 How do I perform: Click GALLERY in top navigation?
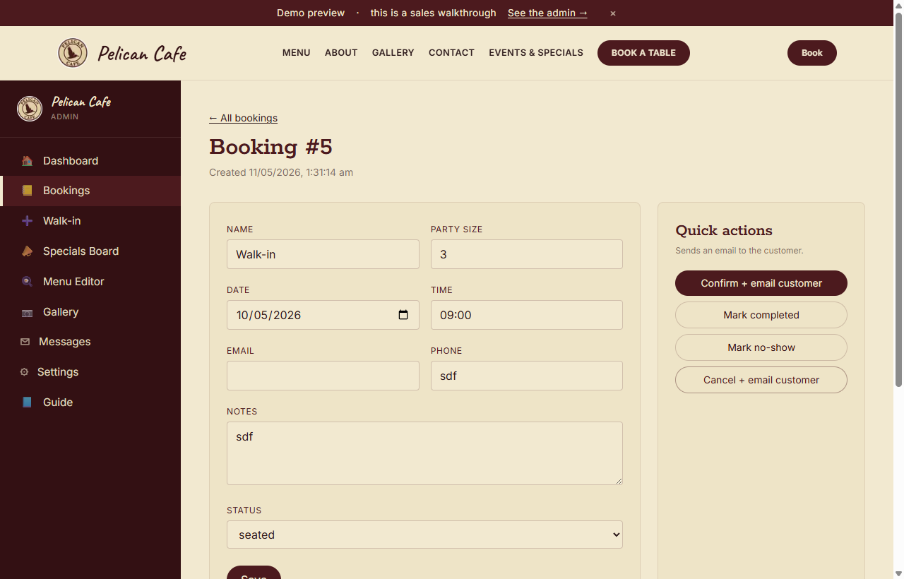pyautogui.click(x=393, y=53)
